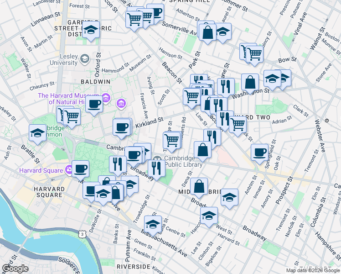
Task: Click the Harvard Square place label
Action: tap(41, 170)
